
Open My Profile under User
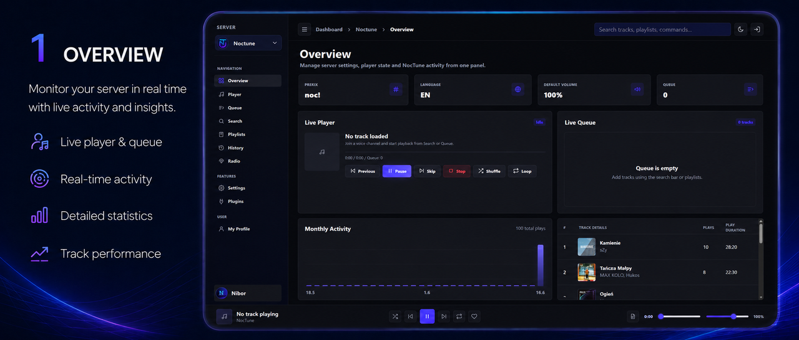pyautogui.click(x=248, y=229)
